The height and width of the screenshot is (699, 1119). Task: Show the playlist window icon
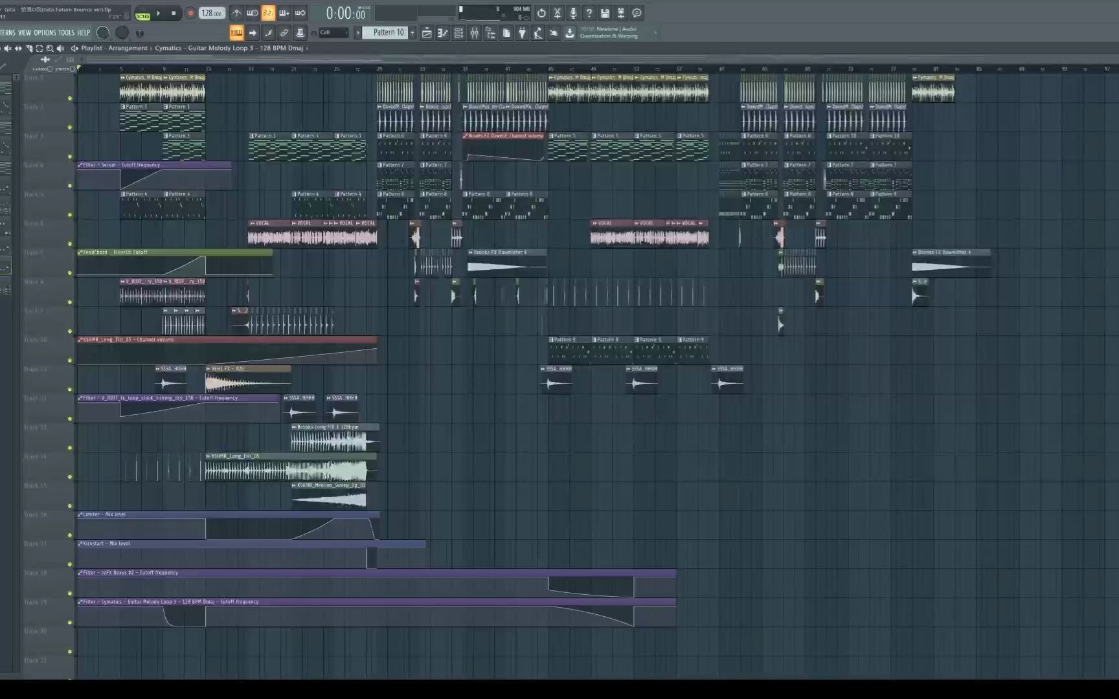coord(427,33)
